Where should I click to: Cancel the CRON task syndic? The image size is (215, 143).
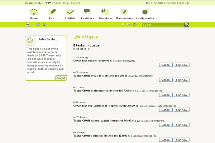(x=166, y=65)
